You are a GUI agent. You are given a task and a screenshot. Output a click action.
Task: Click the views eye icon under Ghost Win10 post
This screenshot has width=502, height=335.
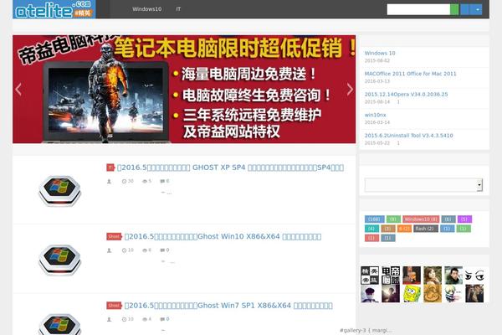(x=145, y=250)
